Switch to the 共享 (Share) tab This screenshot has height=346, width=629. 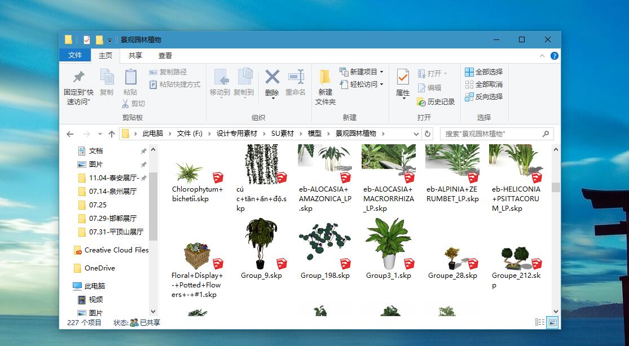coord(135,56)
